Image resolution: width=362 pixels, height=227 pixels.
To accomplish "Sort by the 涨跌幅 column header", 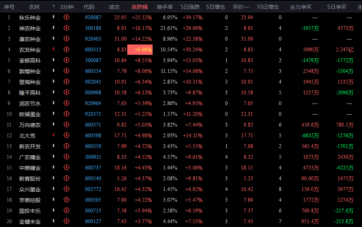I will [x=140, y=7].
